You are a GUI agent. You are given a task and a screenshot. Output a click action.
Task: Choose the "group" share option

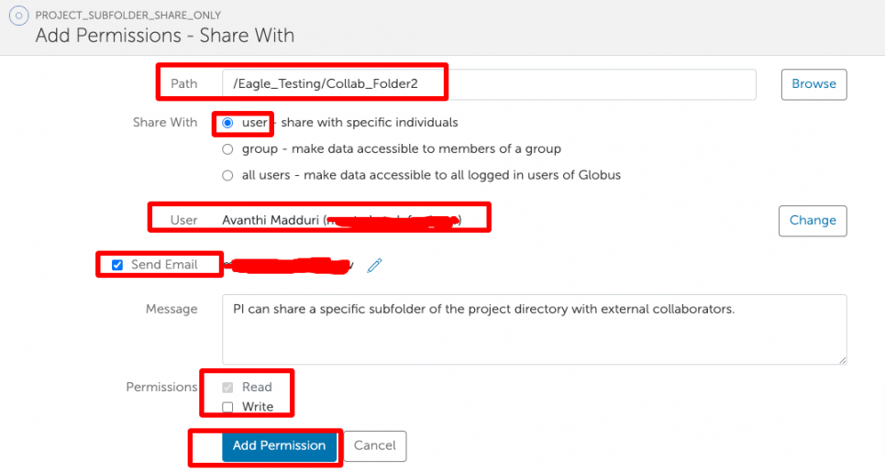tap(227, 148)
